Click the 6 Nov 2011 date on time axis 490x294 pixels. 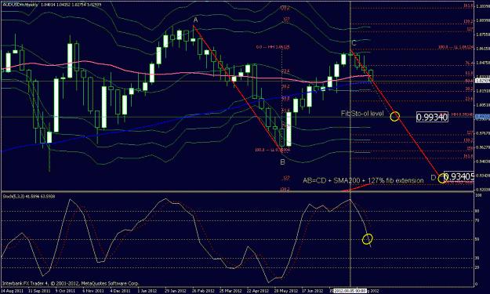click(x=93, y=291)
